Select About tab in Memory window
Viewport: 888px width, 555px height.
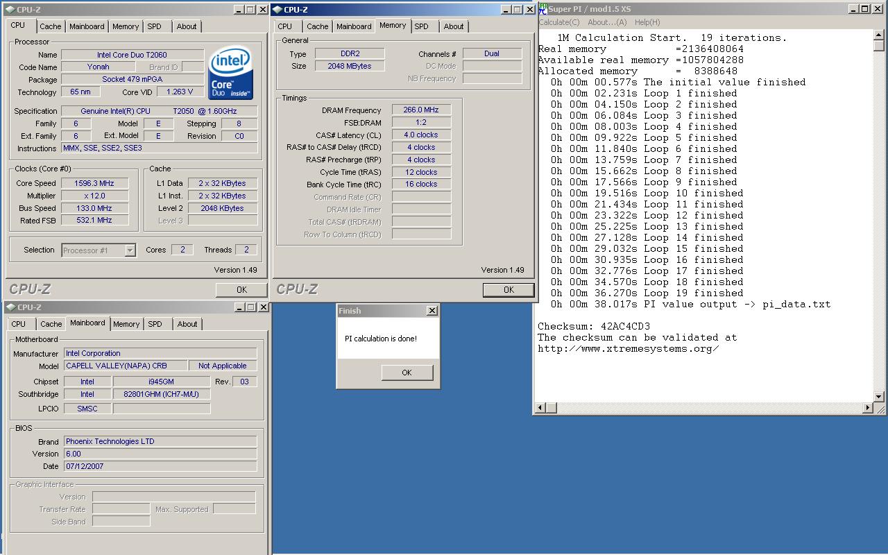point(454,26)
